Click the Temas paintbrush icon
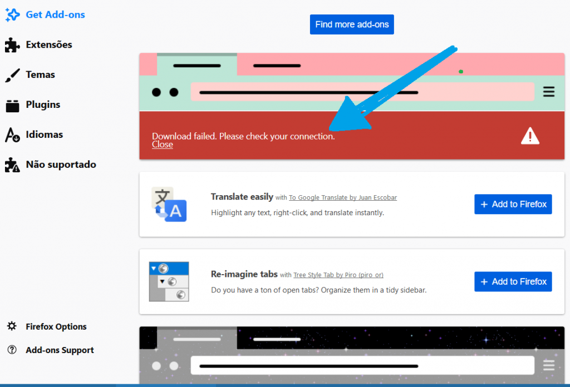Viewport: 570px width, 387px height. (x=12, y=75)
